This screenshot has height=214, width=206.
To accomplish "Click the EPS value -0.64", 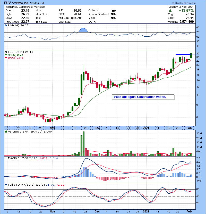I will [x=78, y=14].
